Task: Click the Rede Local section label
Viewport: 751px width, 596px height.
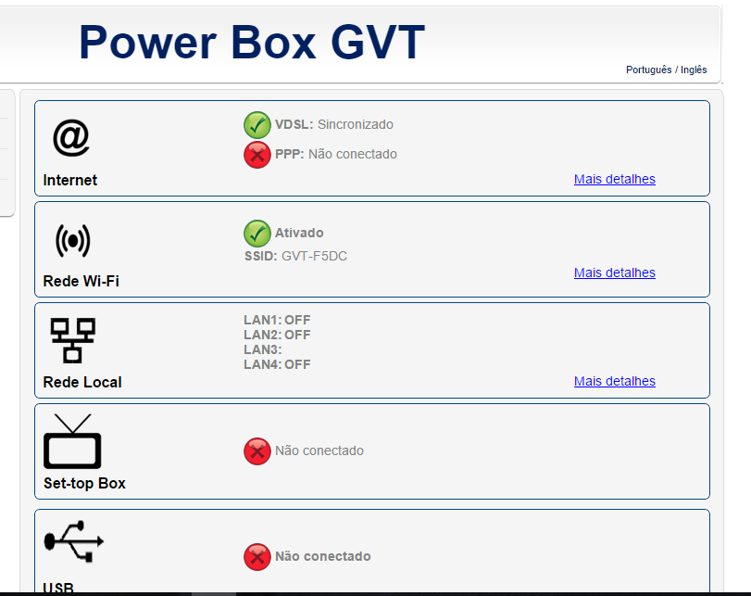Action: (x=82, y=382)
